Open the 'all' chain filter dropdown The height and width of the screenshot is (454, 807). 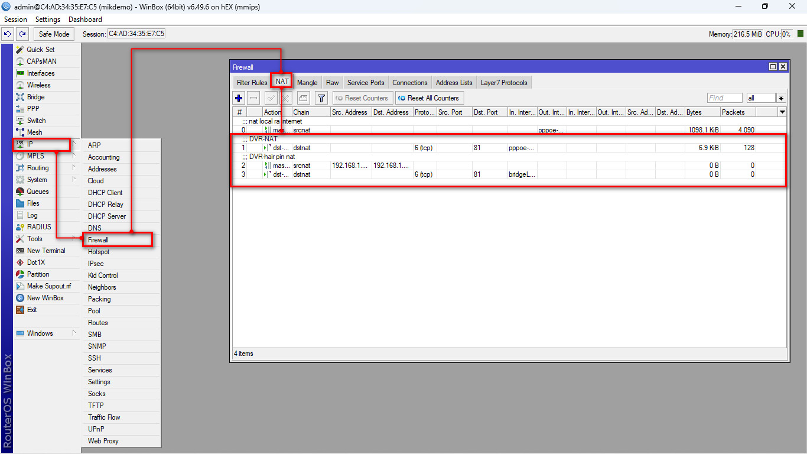click(x=781, y=98)
